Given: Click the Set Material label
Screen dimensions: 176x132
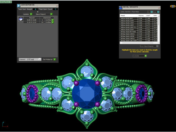Looking at the screenshot, I should click(48, 59).
